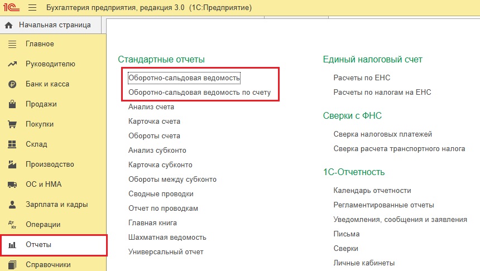Screen dimensions: 480x271
Task: Click the Склад grid icon
Action: 12,144
